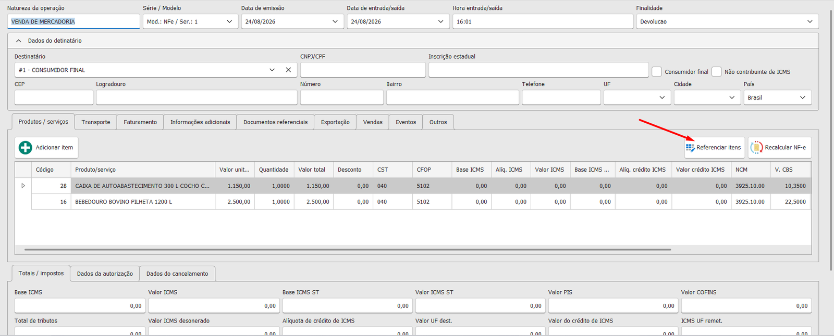
Task: Switch to the Transporte tab
Action: 96,122
